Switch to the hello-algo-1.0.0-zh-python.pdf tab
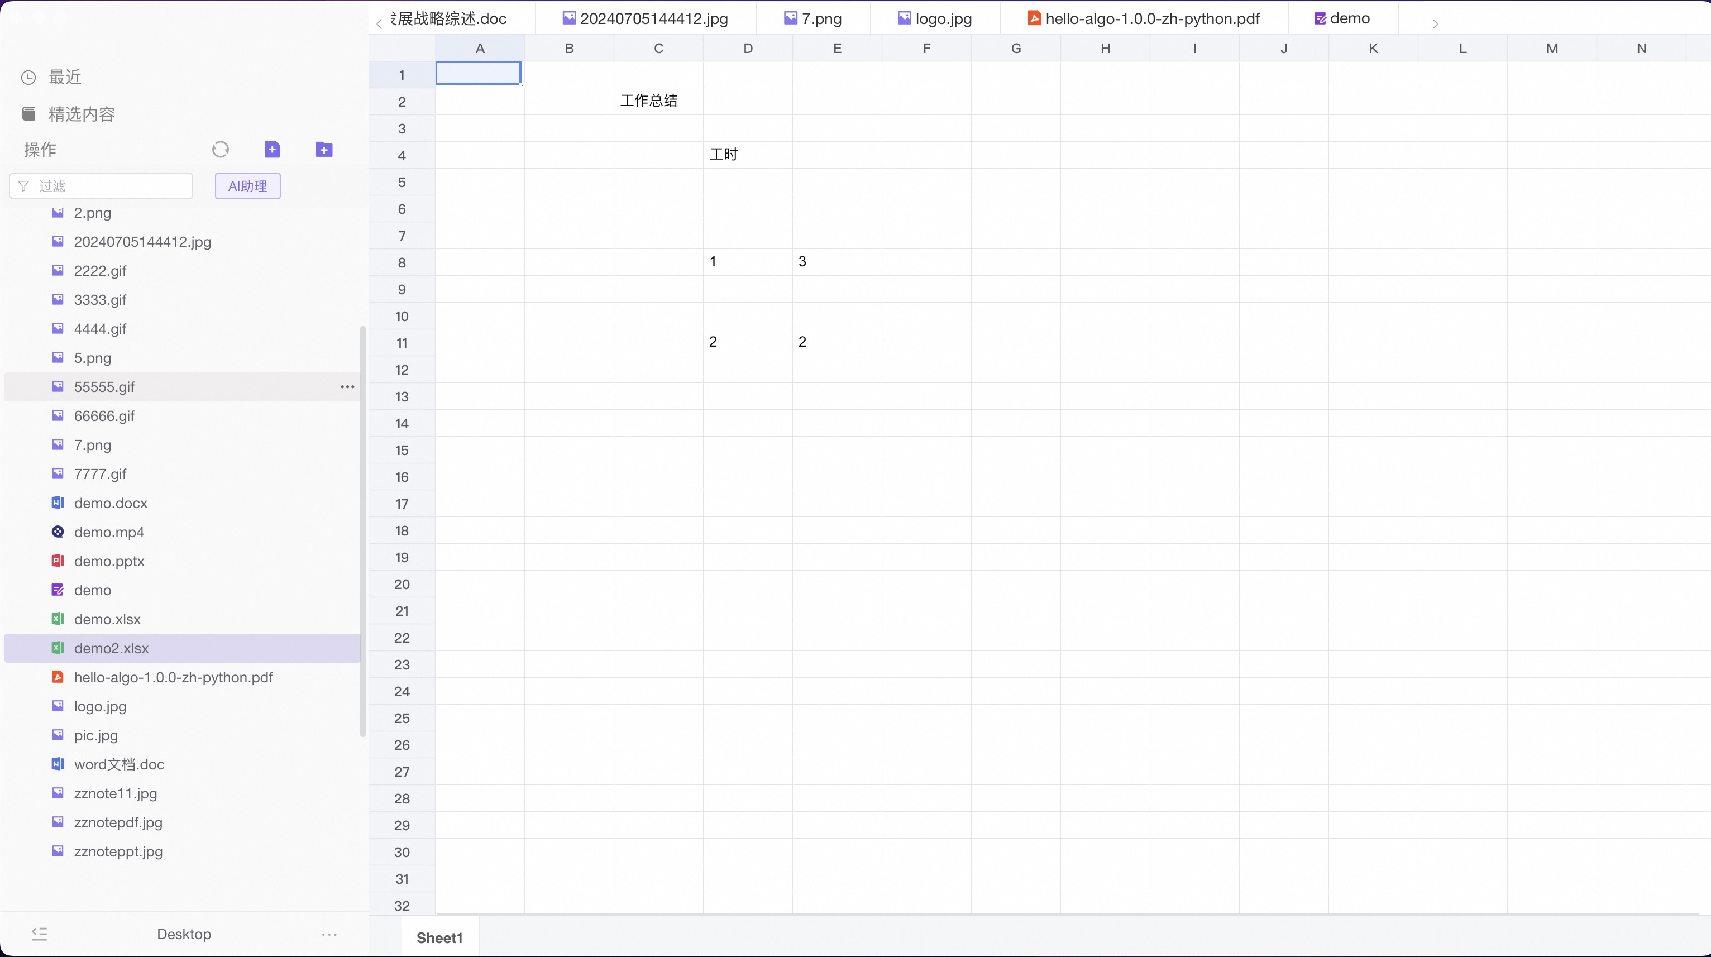This screenshot has height=957, width=1711. [1151, 18]
